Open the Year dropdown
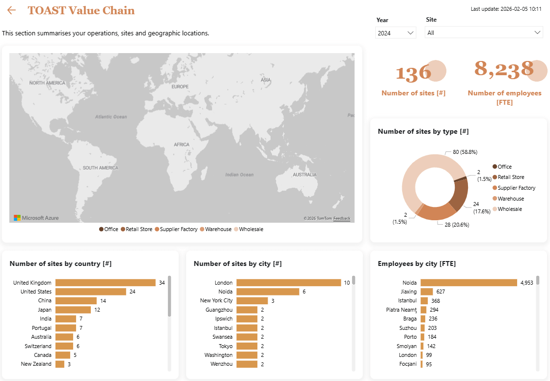This screenshot has width=550, height=381. pos(396,33)
